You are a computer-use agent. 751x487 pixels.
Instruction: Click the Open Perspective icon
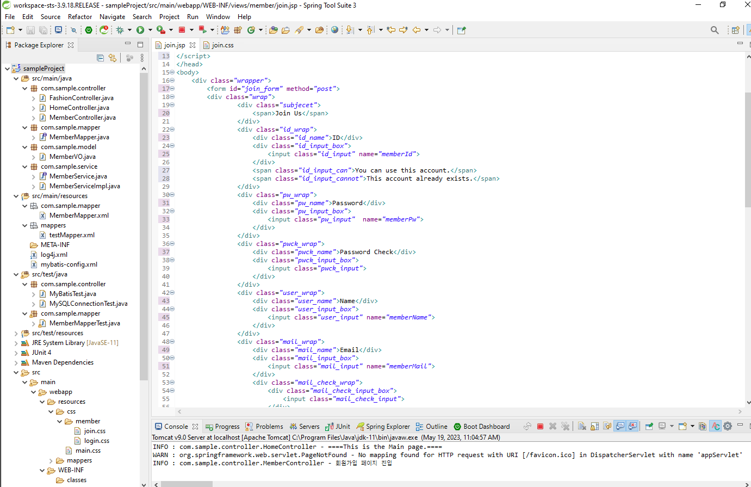pos(735,30)
